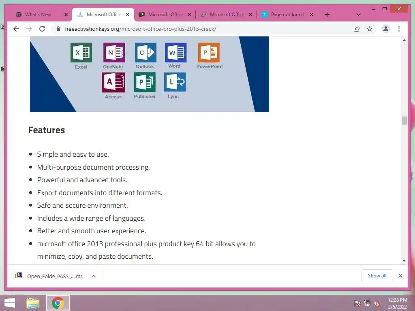Click the OneNote icon in the image

pyautogui.click(x=114, y=53)
